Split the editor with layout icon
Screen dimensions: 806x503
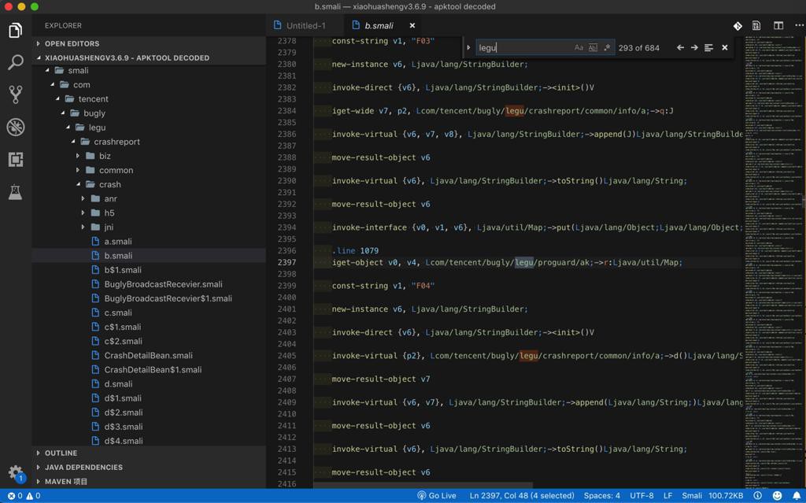pos(778,26)
